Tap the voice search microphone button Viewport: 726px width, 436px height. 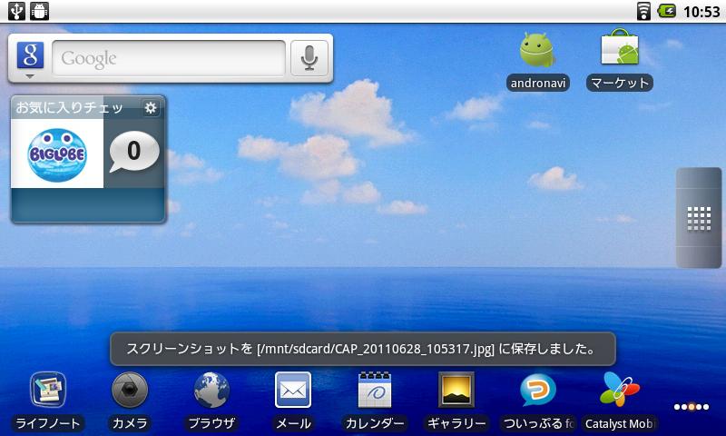point(309,58)
